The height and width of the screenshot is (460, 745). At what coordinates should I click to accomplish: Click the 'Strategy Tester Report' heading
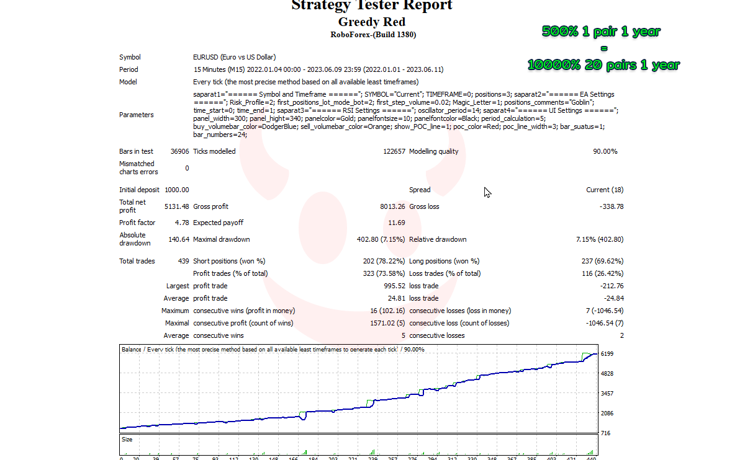372,6
